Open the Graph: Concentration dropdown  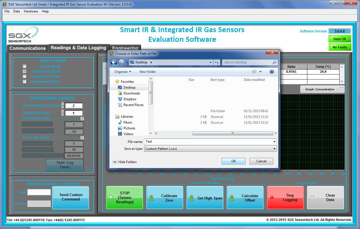pos(341,89)
